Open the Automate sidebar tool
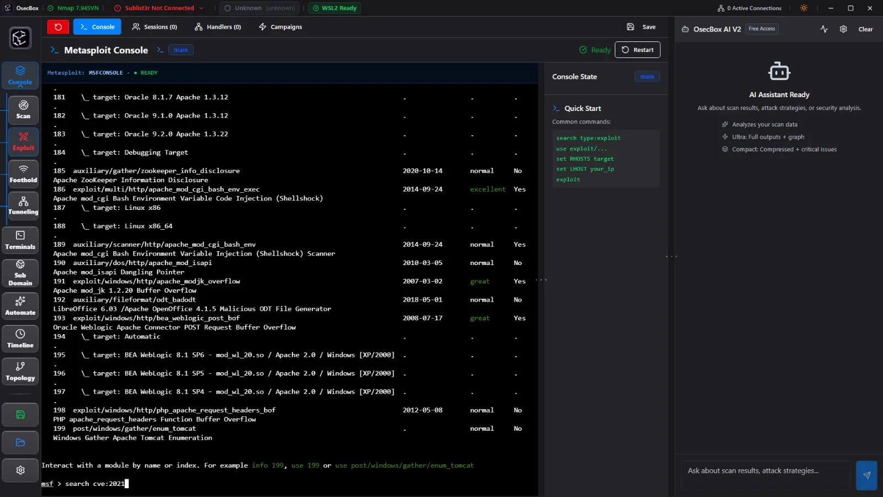 20,306
